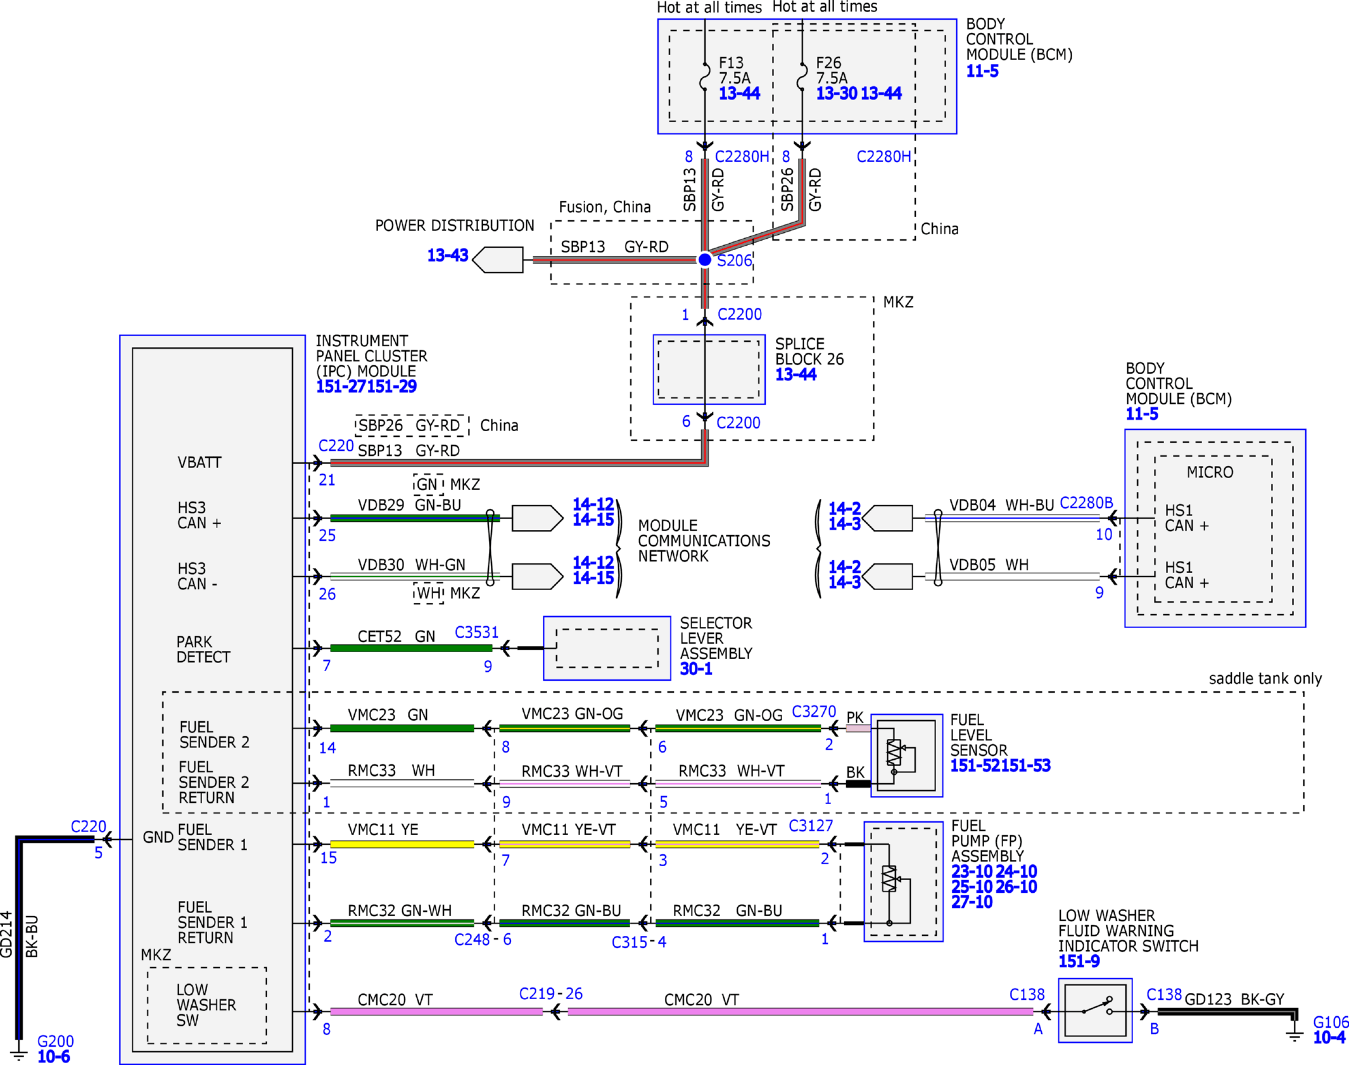Click connector label C3531
The height and width of the screenshot is (1065, 1349).
coord(476,632)
